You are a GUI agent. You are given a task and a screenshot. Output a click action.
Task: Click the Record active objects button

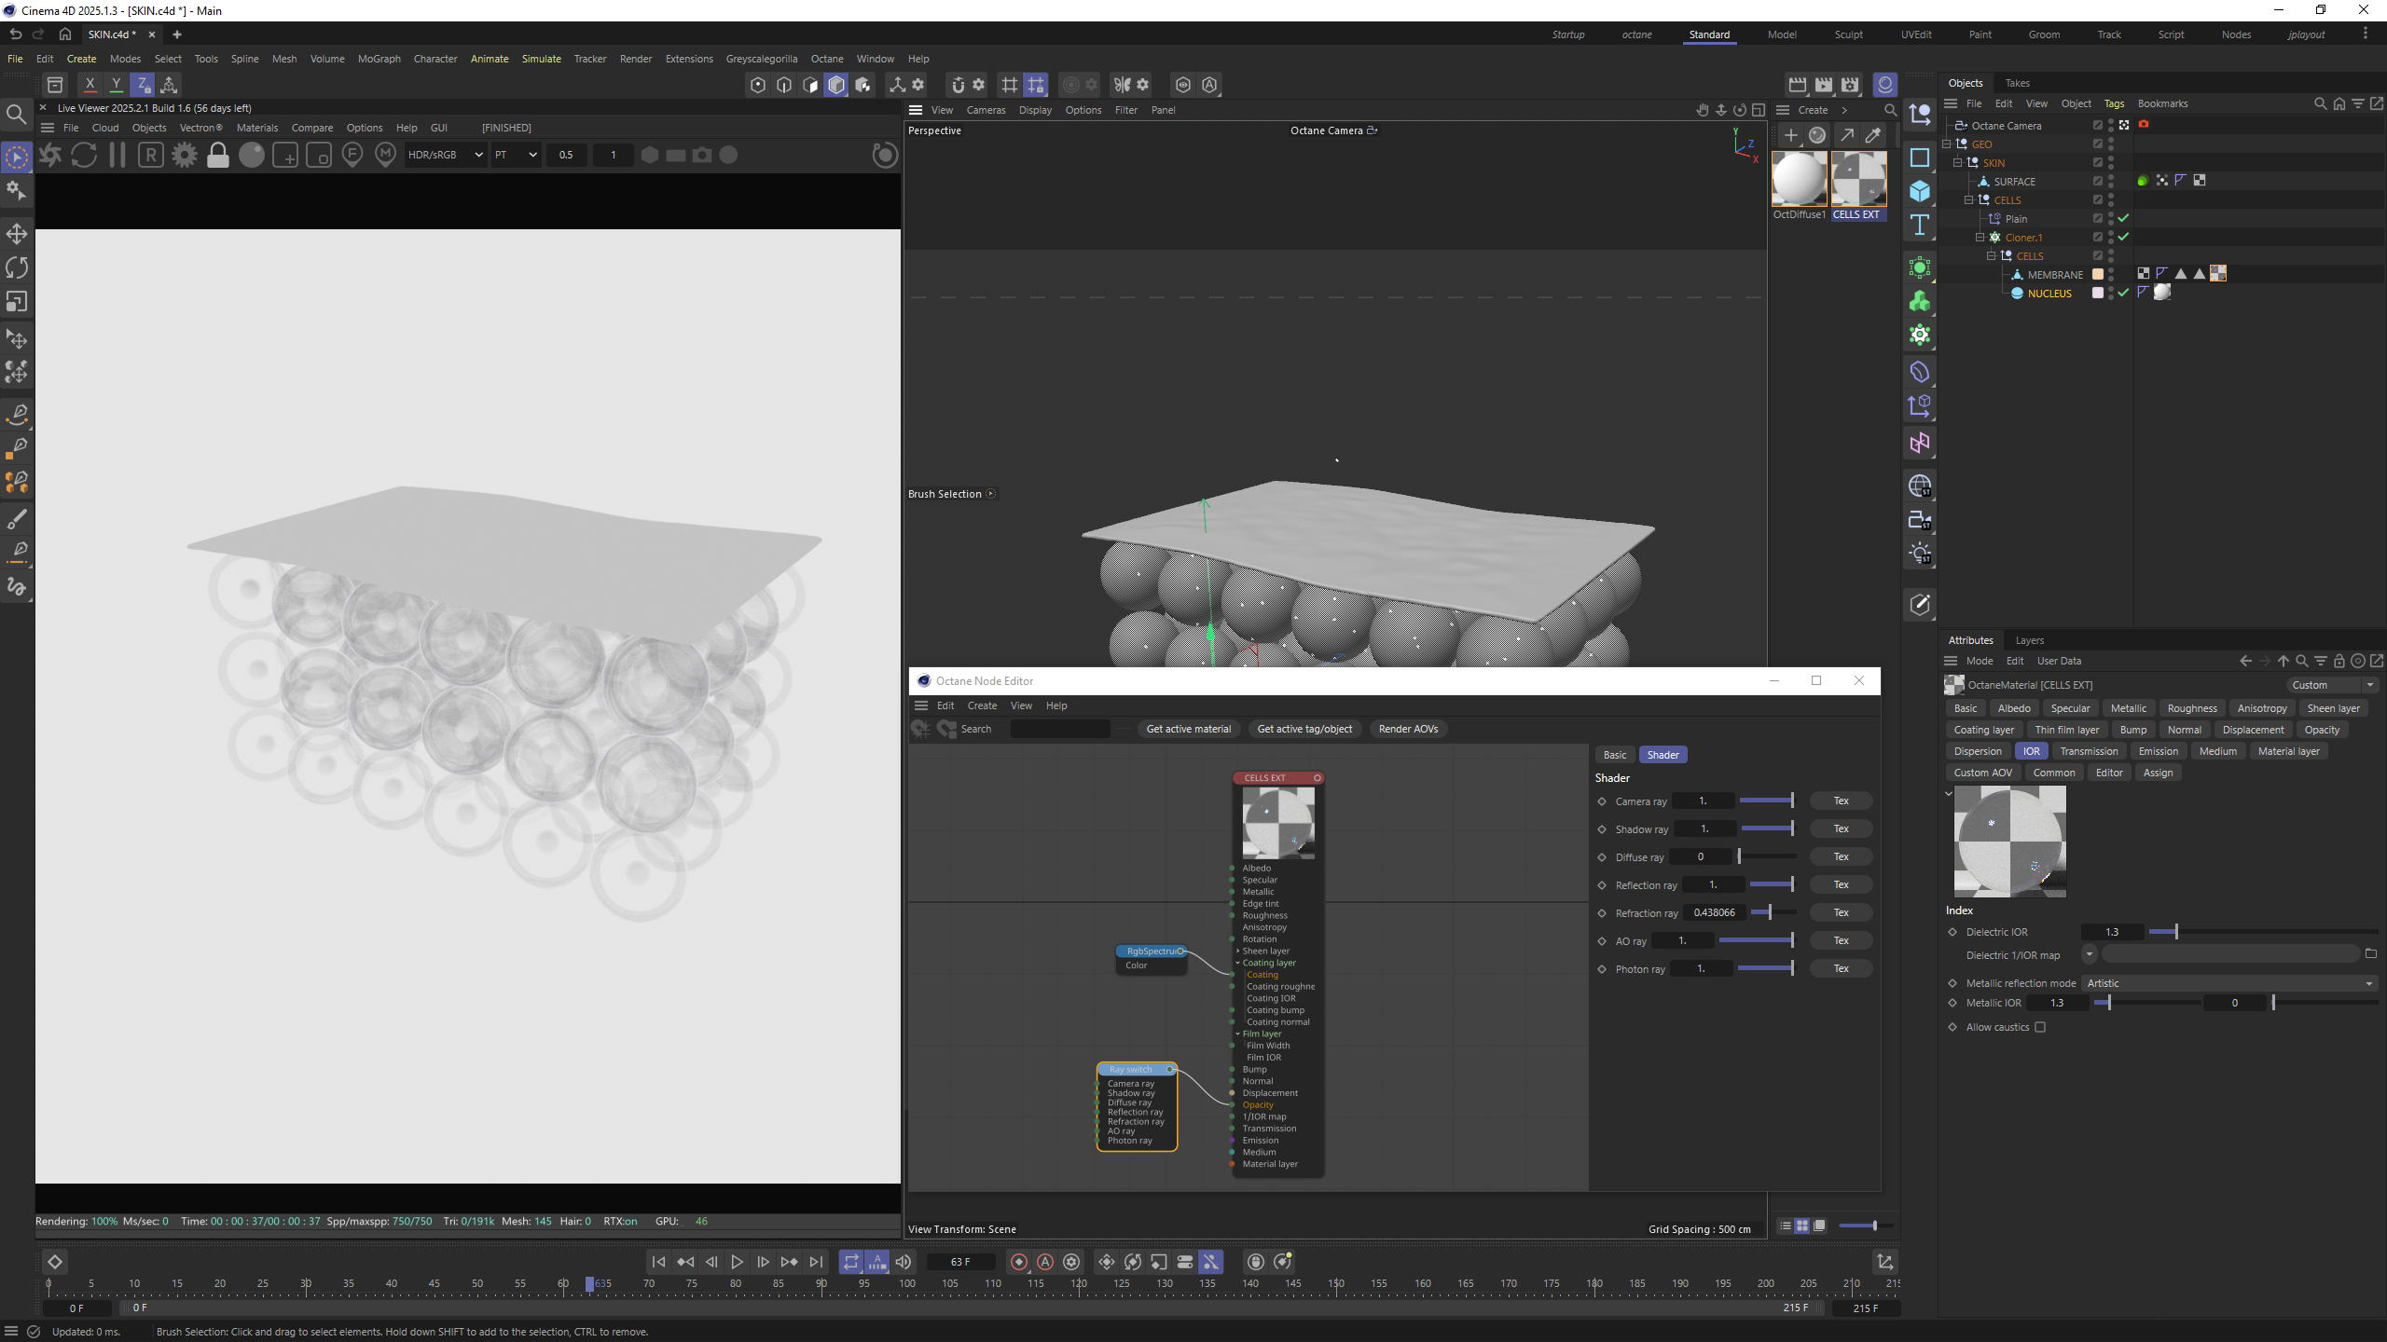(1019, 1262)
